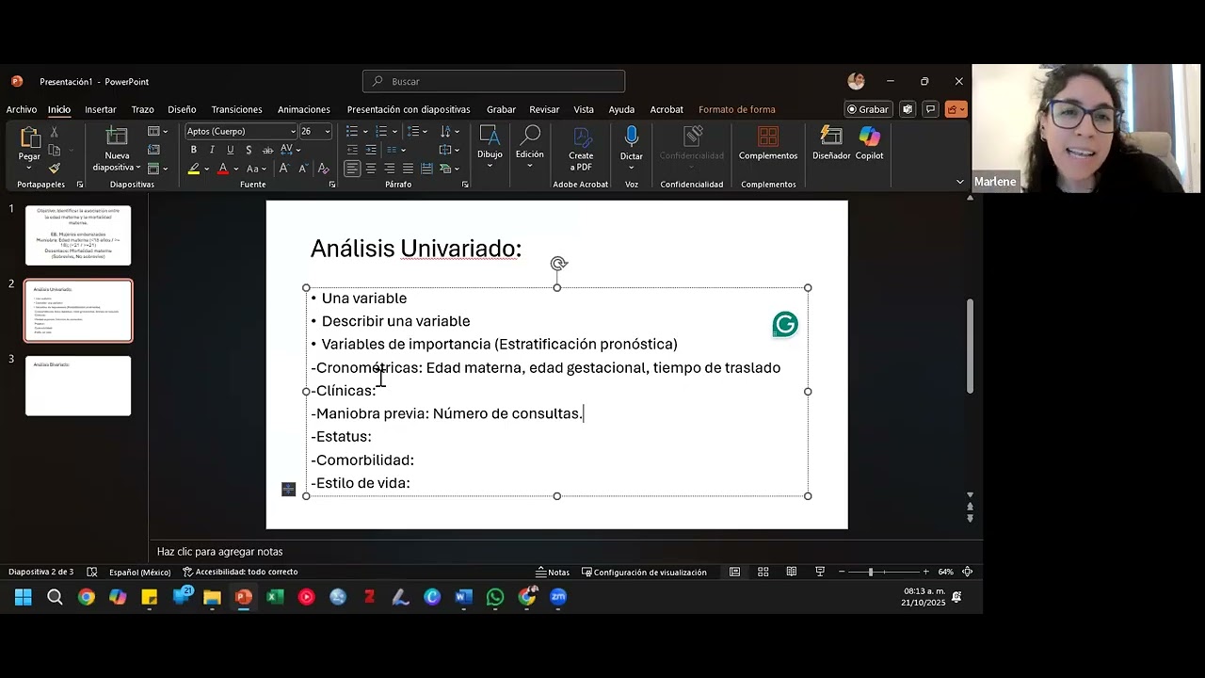Click the Cut scissors icon
The height and width of the screenshot is (678, 1205).
point(55,132)
